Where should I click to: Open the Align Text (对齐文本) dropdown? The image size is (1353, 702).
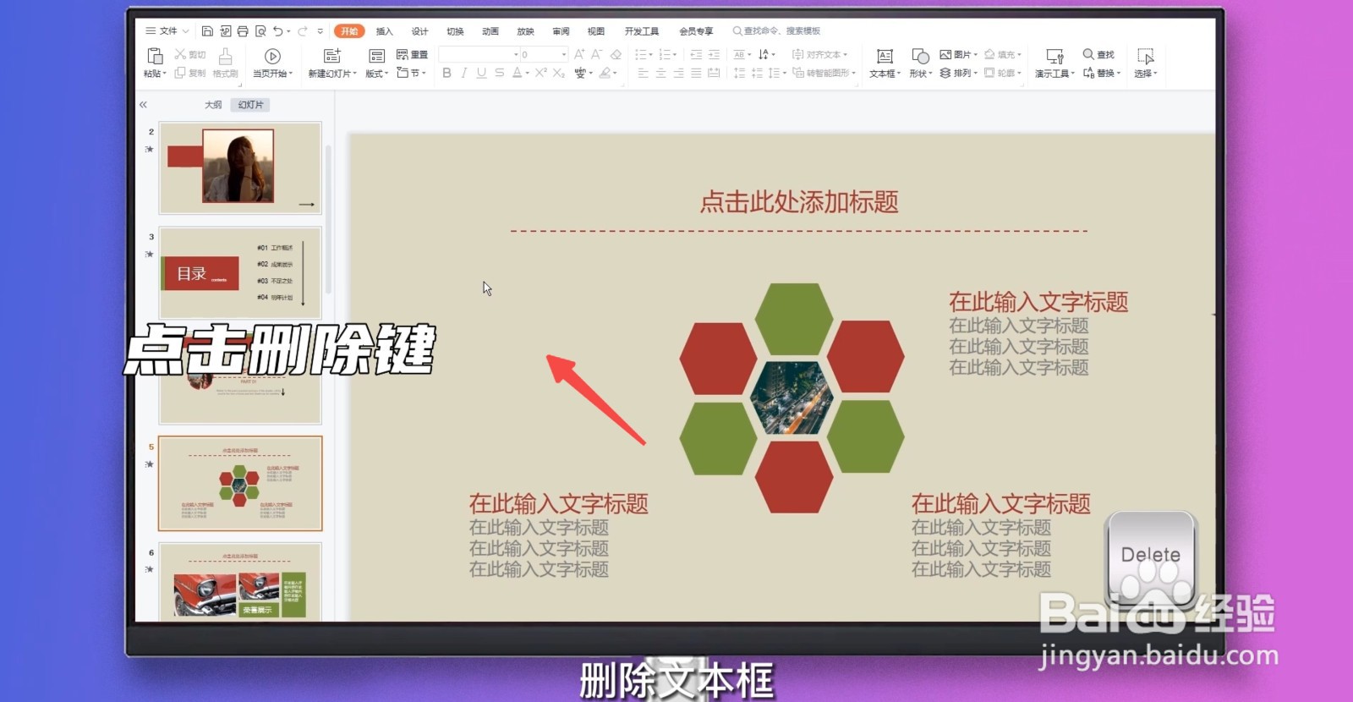click(819, 54)
